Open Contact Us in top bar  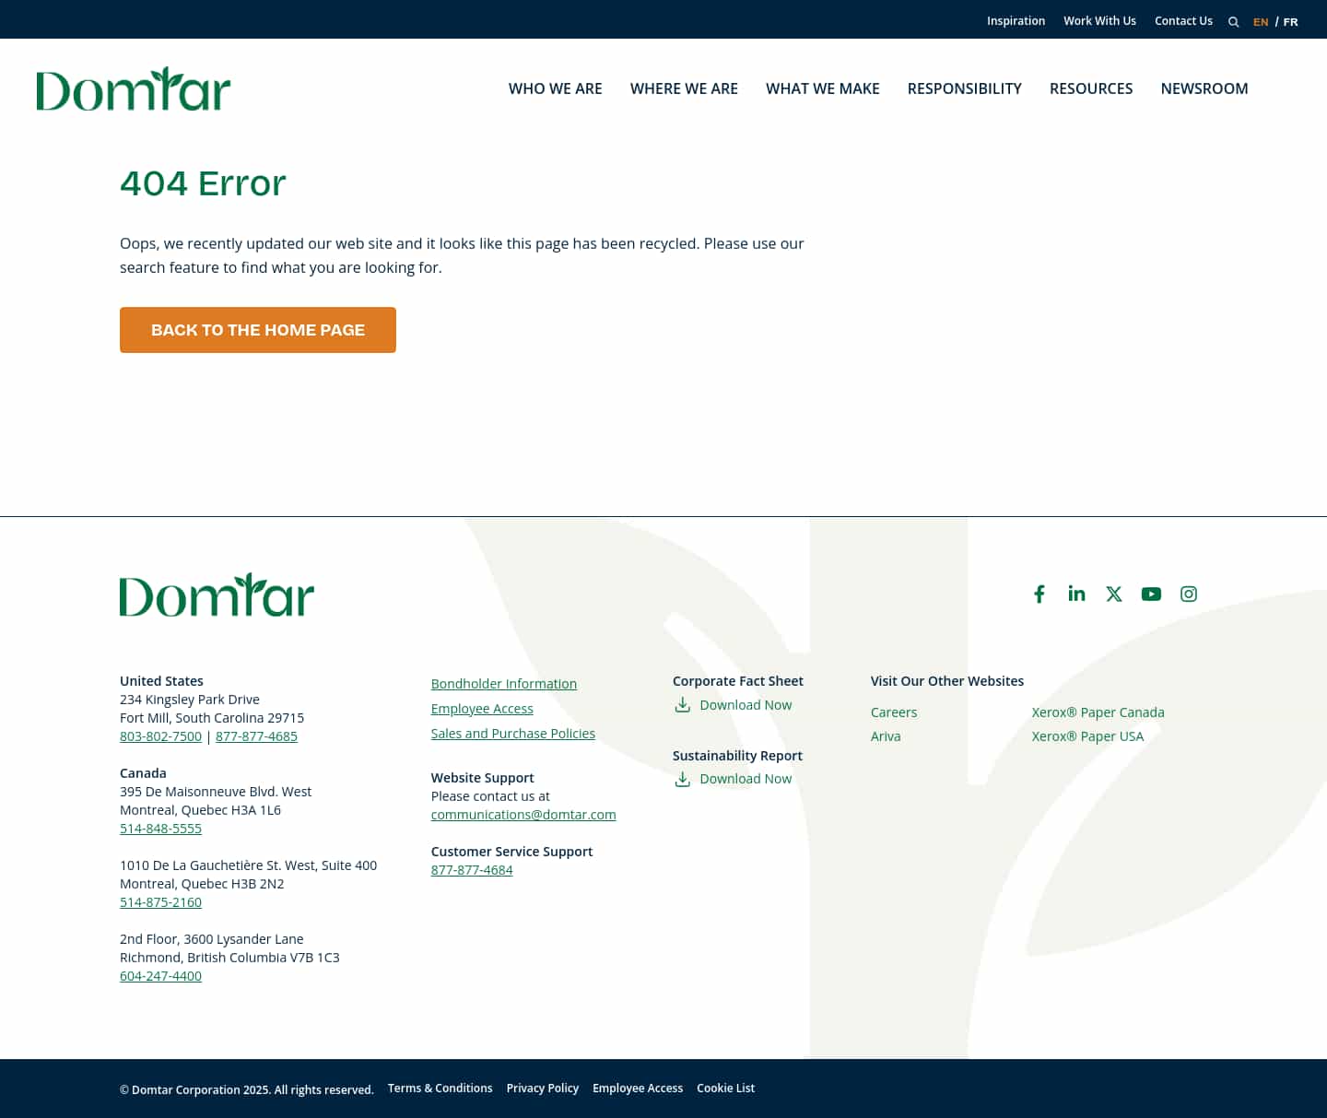[x=1183, y=21]
